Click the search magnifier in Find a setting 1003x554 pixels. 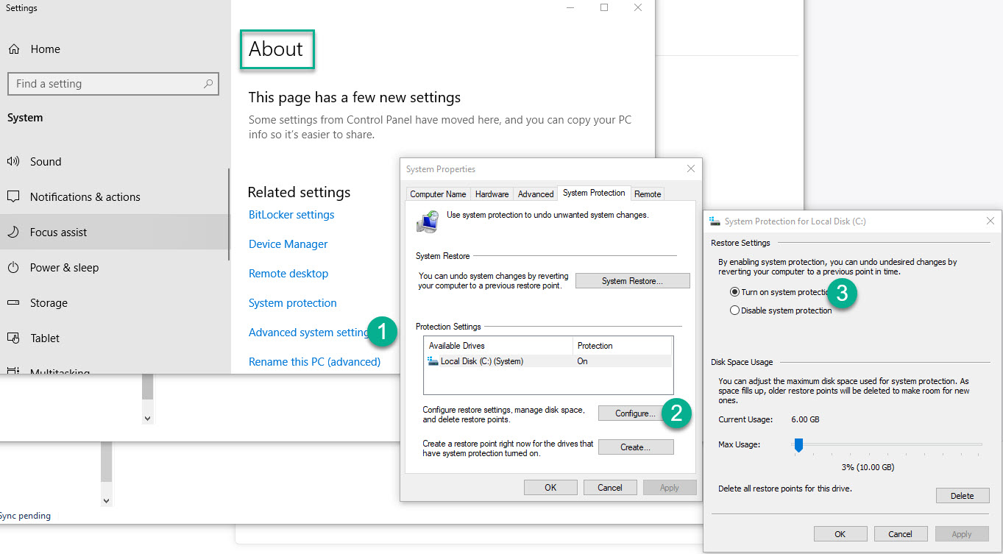point(208,83)
